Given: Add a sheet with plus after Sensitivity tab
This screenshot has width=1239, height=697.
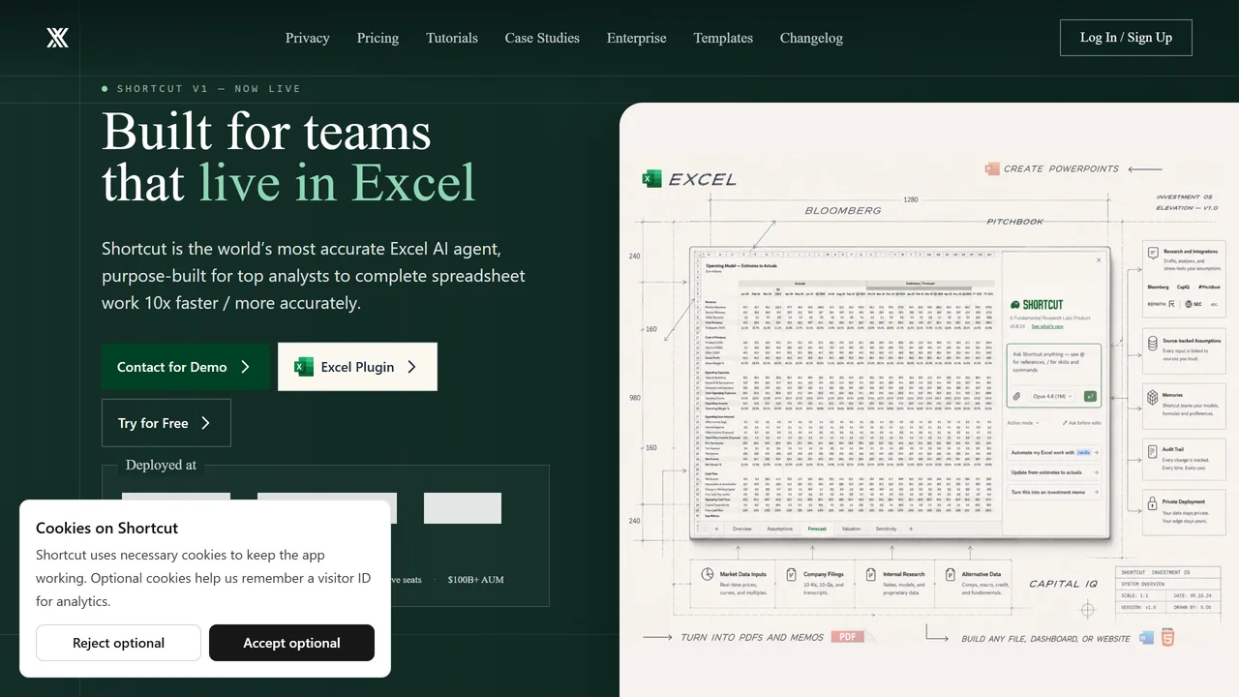Looking at the screenshot, I should click(910, 529).
